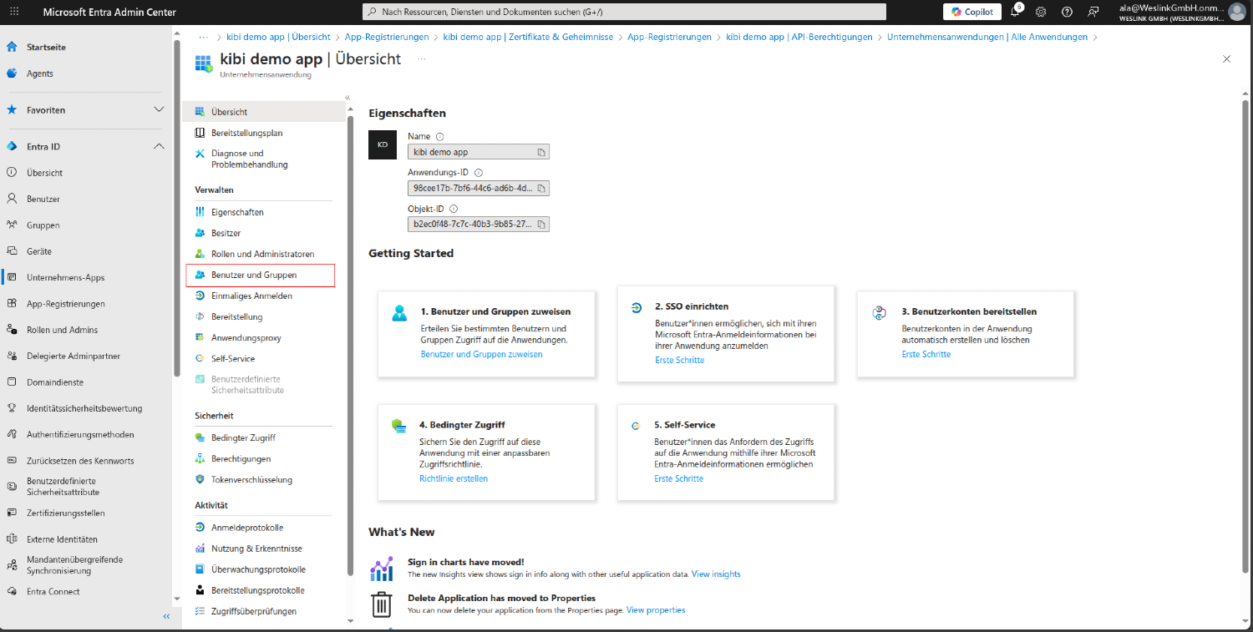Open the Copilot button

(972, 12)
